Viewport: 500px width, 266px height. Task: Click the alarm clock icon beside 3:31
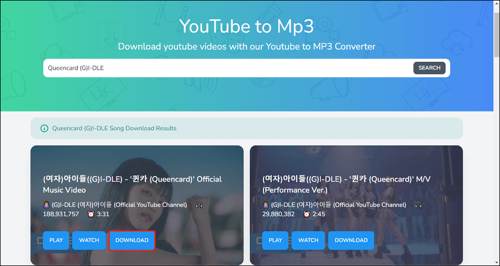click(x=91, y=214)
